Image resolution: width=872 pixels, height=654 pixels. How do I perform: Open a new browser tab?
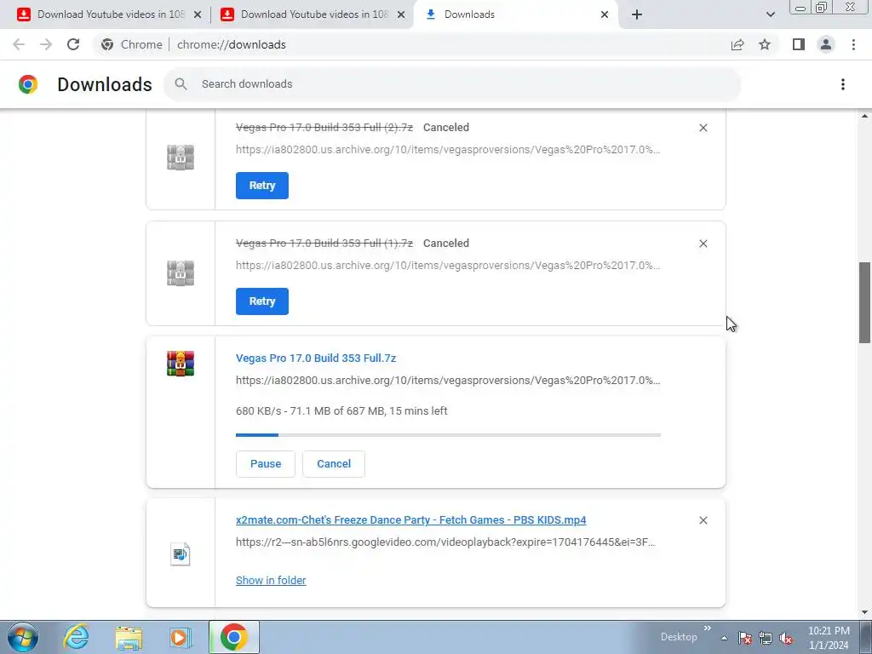point(637,14)
